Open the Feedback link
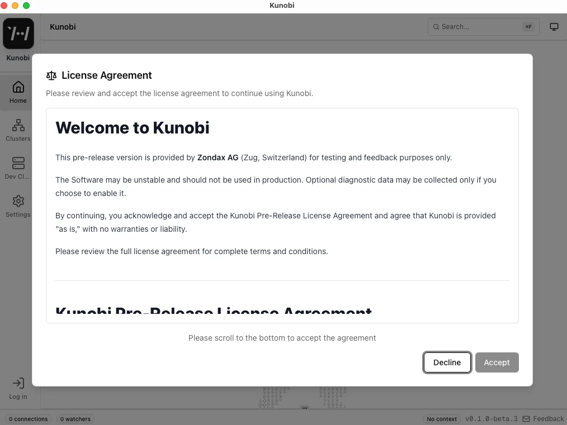 (x=548, y=418)
